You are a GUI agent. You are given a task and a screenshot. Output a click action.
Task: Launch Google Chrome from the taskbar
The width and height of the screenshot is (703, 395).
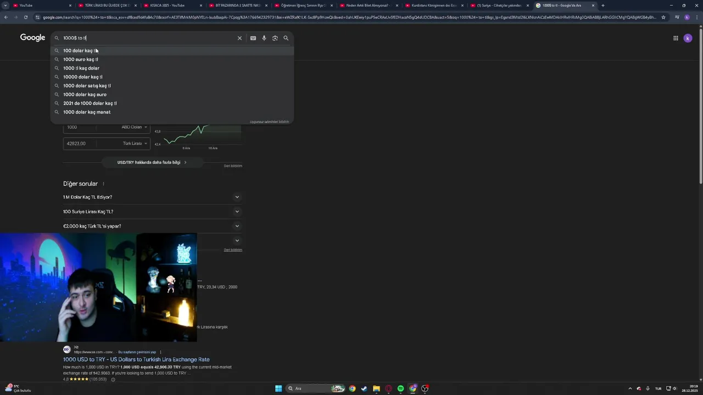[352, 388]
